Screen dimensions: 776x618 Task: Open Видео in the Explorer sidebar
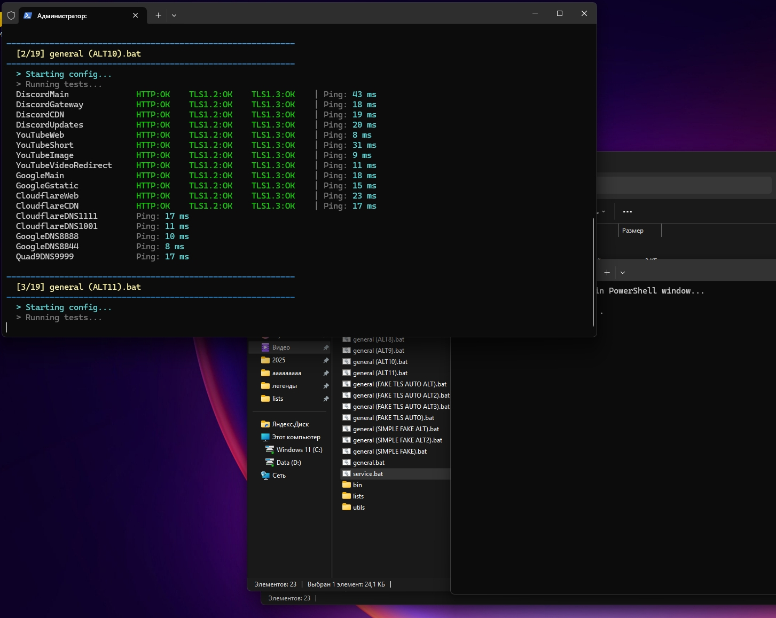click(x=281, y=347)
